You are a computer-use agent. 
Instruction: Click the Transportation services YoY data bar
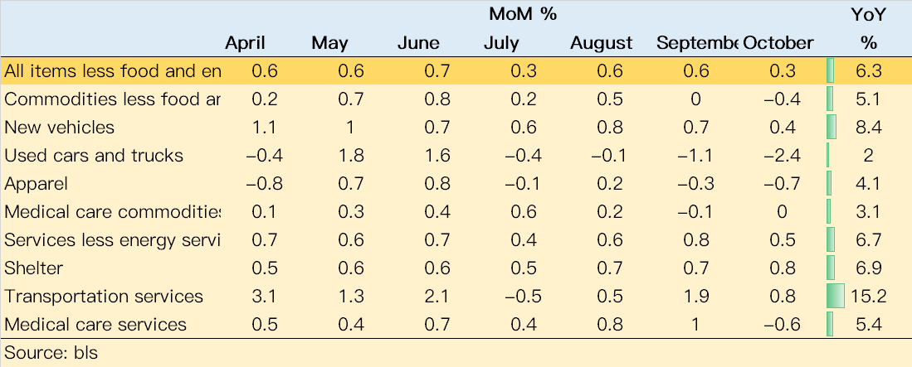pyautogui.click(x=836, y=296)
